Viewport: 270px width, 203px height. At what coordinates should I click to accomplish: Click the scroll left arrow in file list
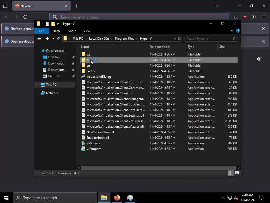coord(79,168)
